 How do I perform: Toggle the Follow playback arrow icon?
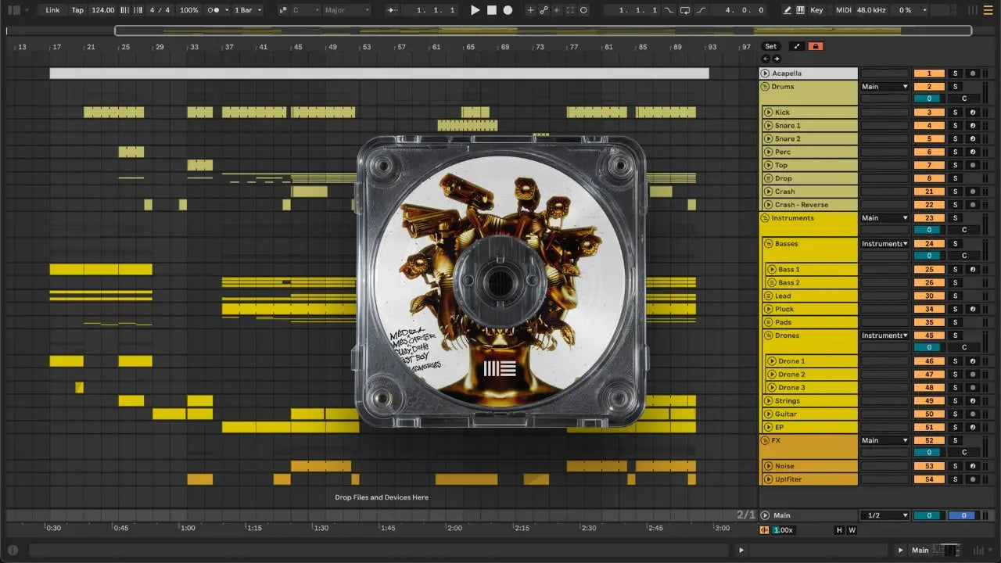coord(393,10)
